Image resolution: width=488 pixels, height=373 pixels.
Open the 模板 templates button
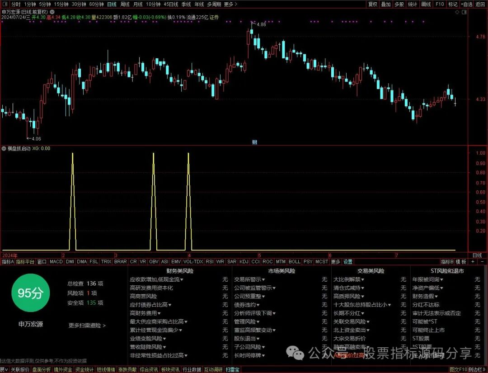pyautogui.click(x=461, y=262)
